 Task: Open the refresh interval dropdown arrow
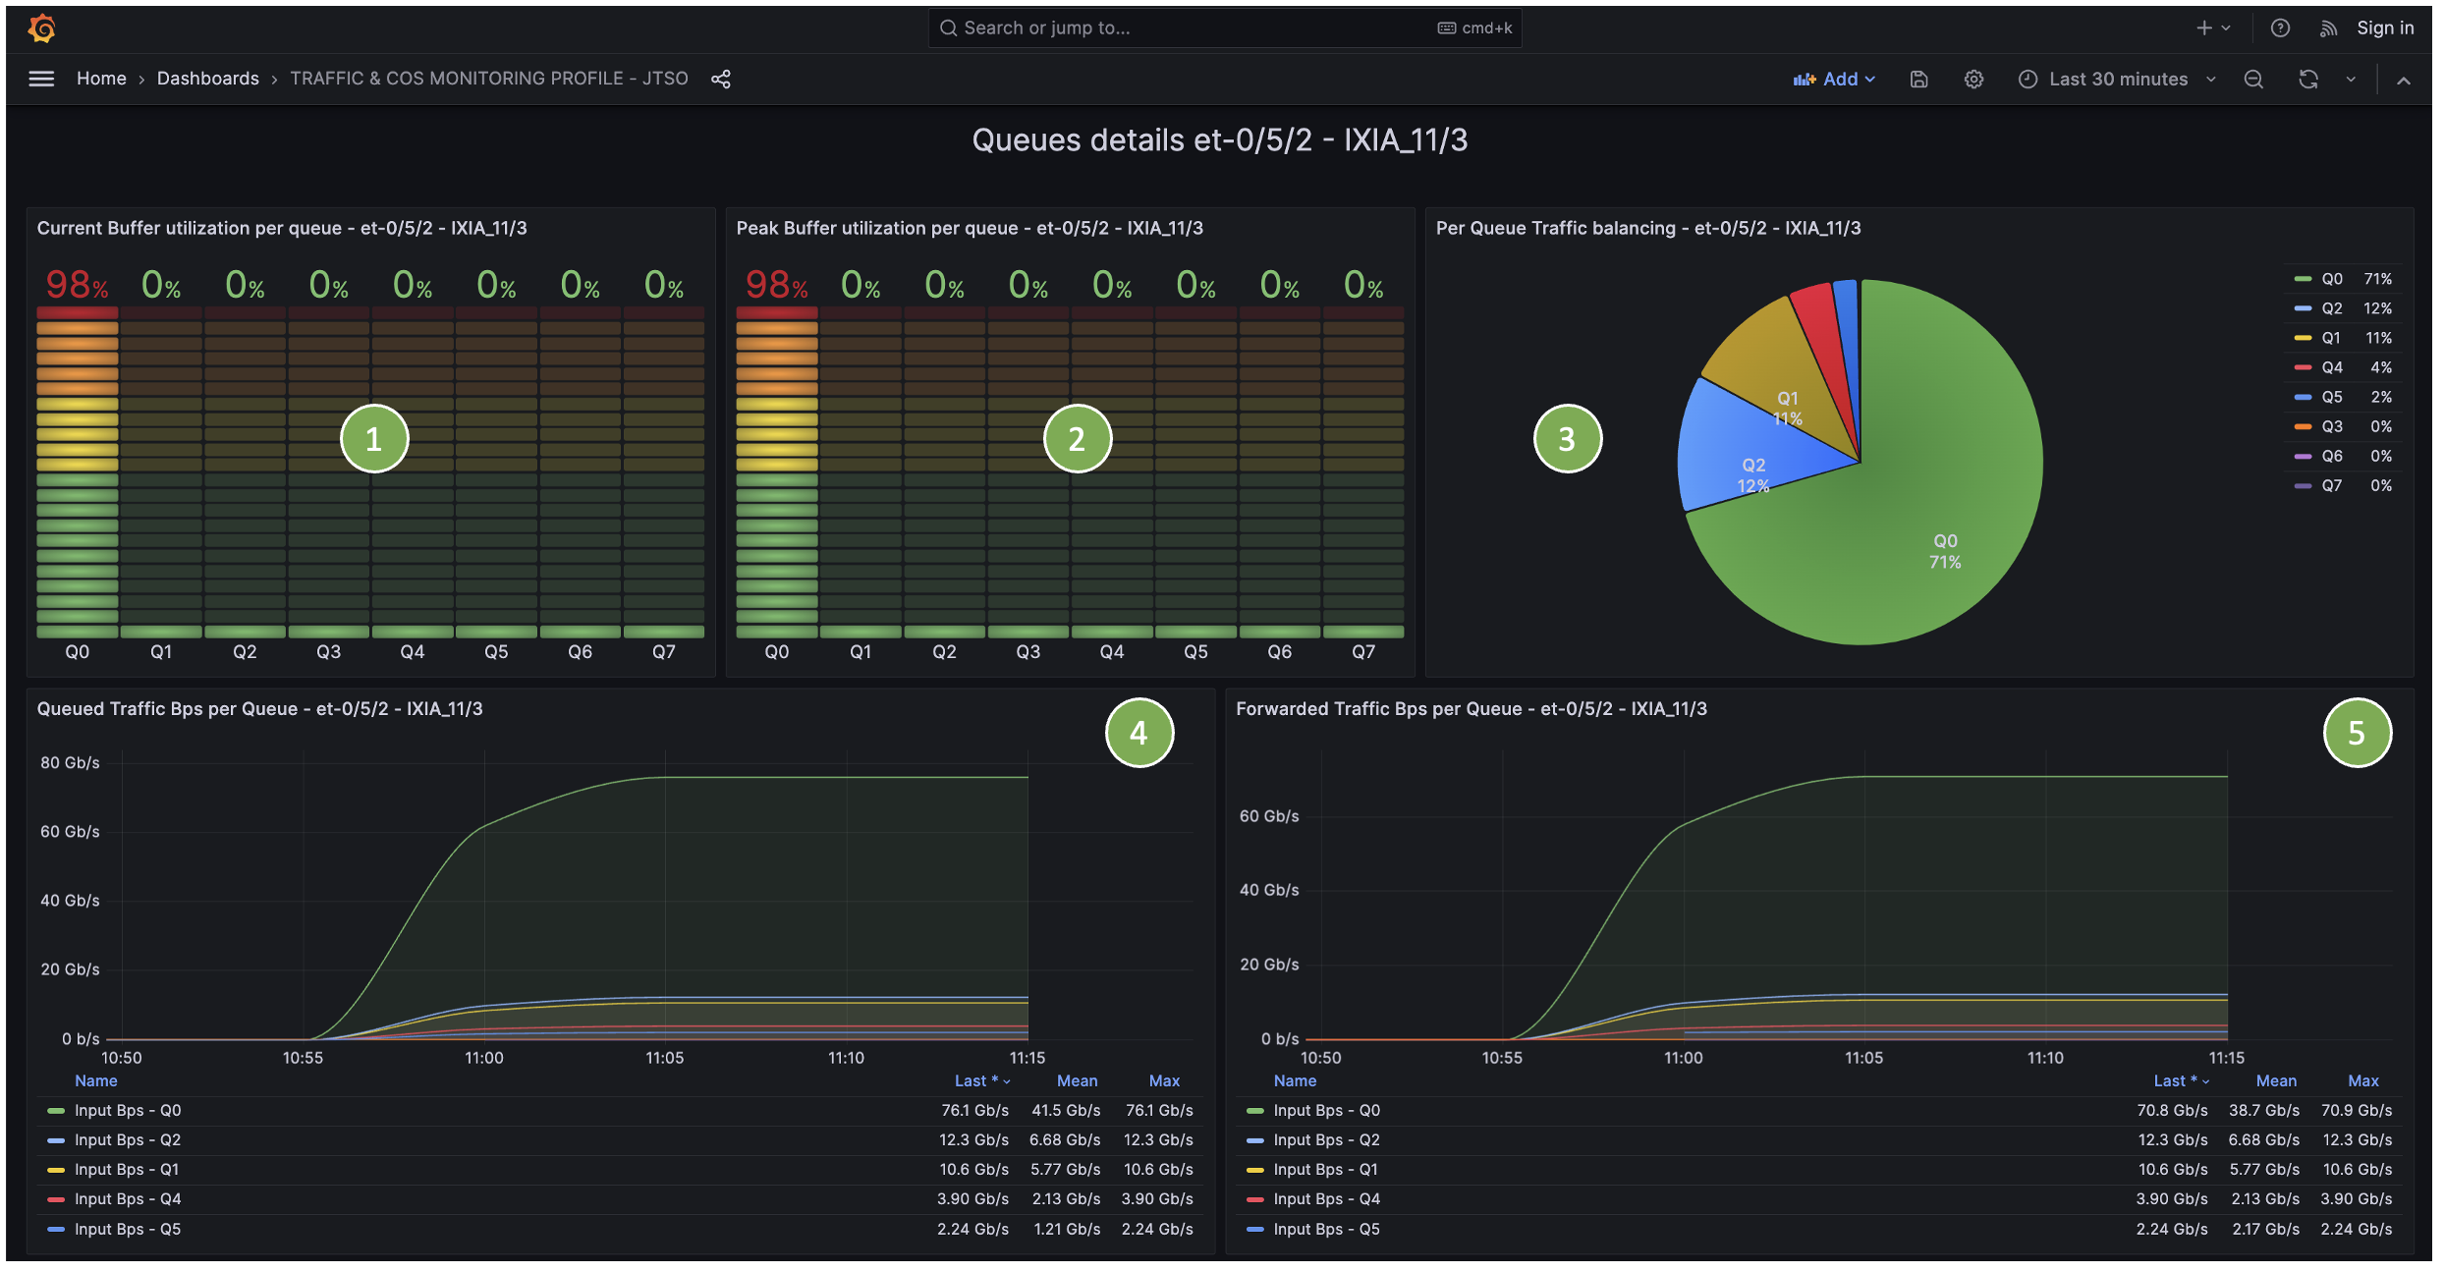(x=2351, y=80)
